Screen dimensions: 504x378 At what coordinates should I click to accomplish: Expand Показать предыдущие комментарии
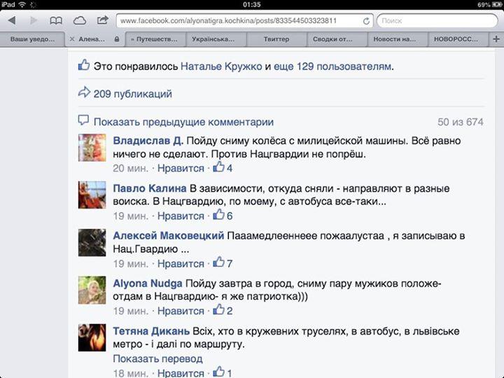click(x=183, y=122)
